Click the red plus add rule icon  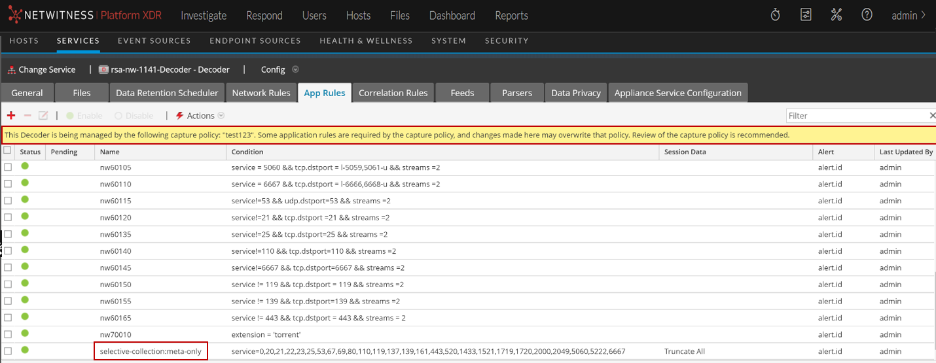pos(10,116)
